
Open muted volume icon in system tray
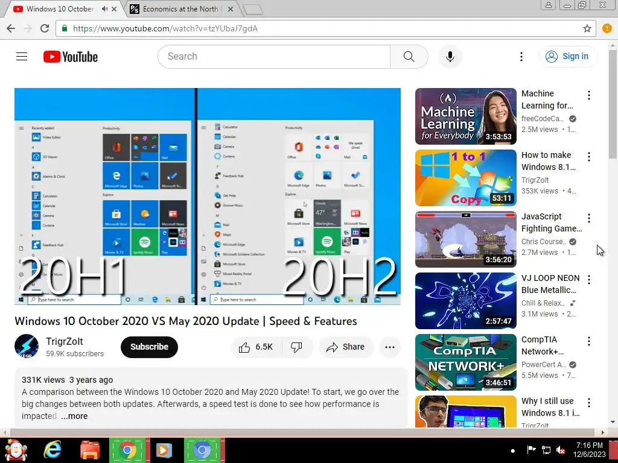(561, 450)
